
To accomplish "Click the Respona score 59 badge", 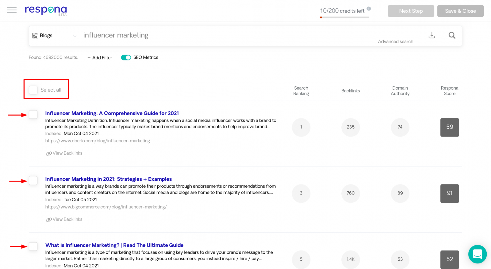I will pos(449,127).
